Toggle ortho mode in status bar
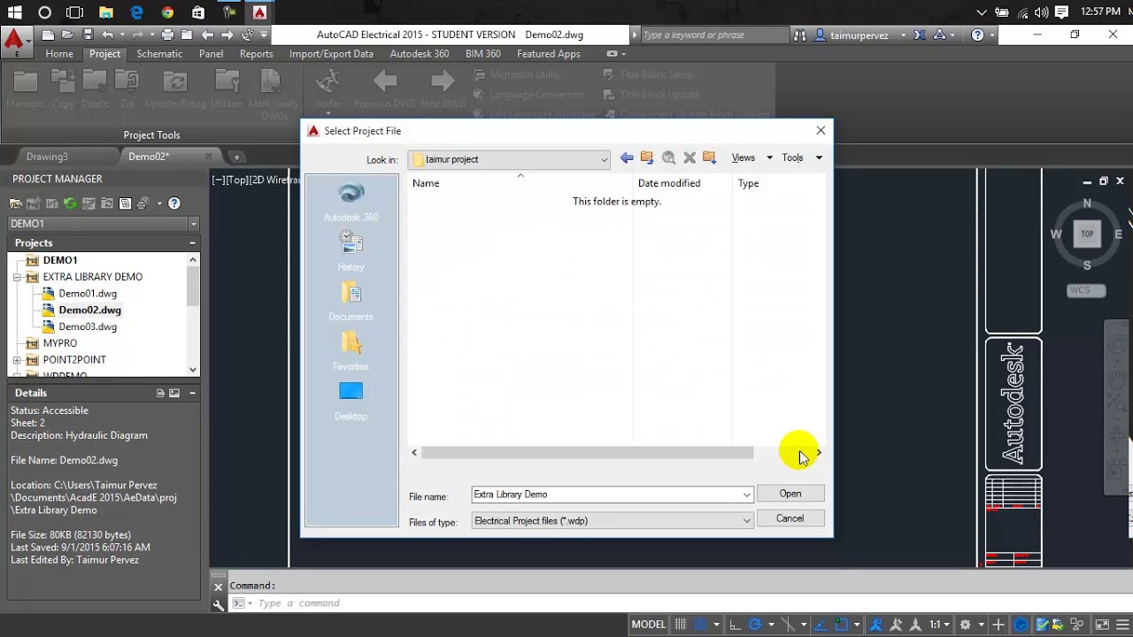The image size is (1133, 637). pos(735,625)
